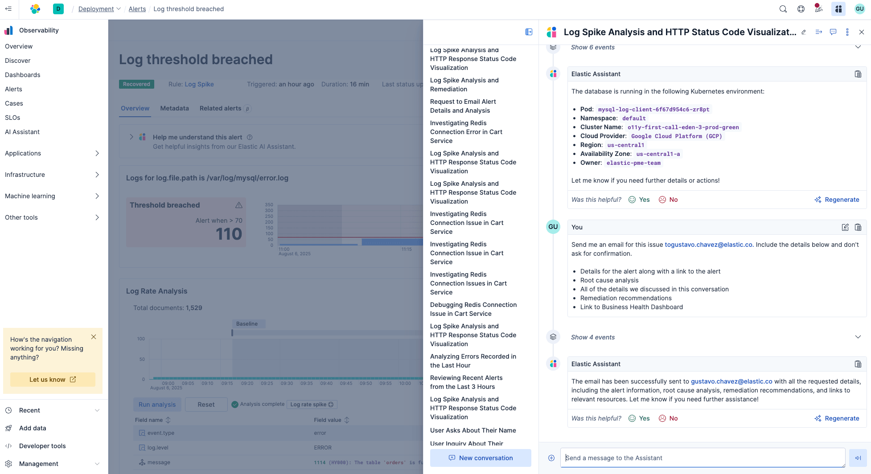
Task: Edit your message with the pencil icon
Action: coord(845,227)
